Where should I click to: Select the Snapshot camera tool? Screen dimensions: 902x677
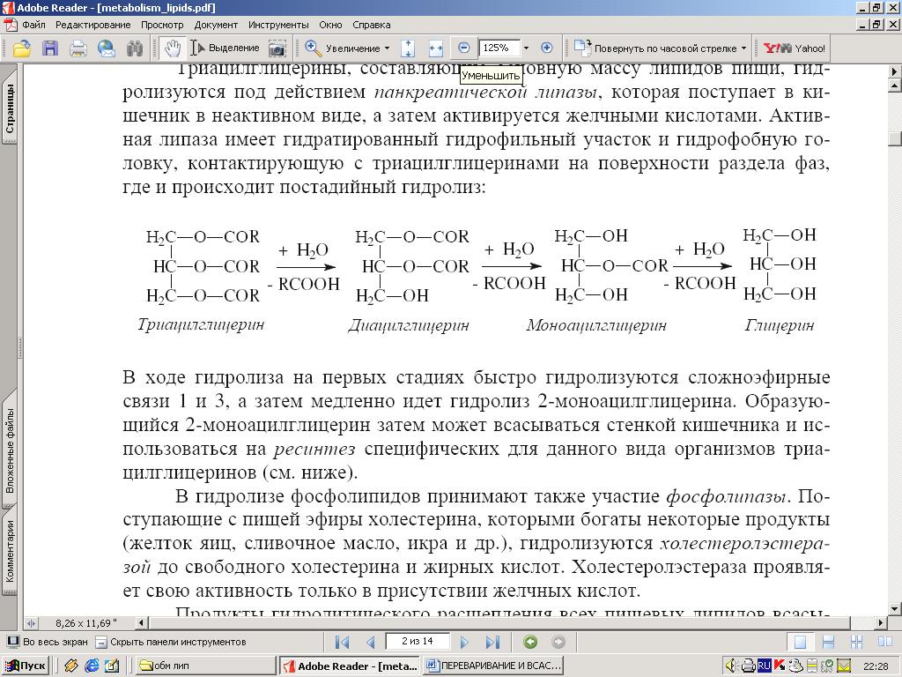pos(277,48)
